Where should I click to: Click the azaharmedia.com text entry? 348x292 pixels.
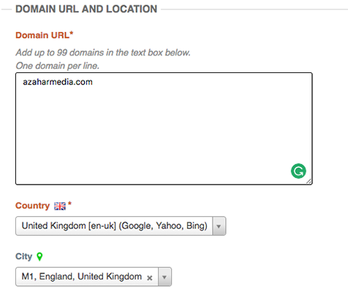[58, 82]
